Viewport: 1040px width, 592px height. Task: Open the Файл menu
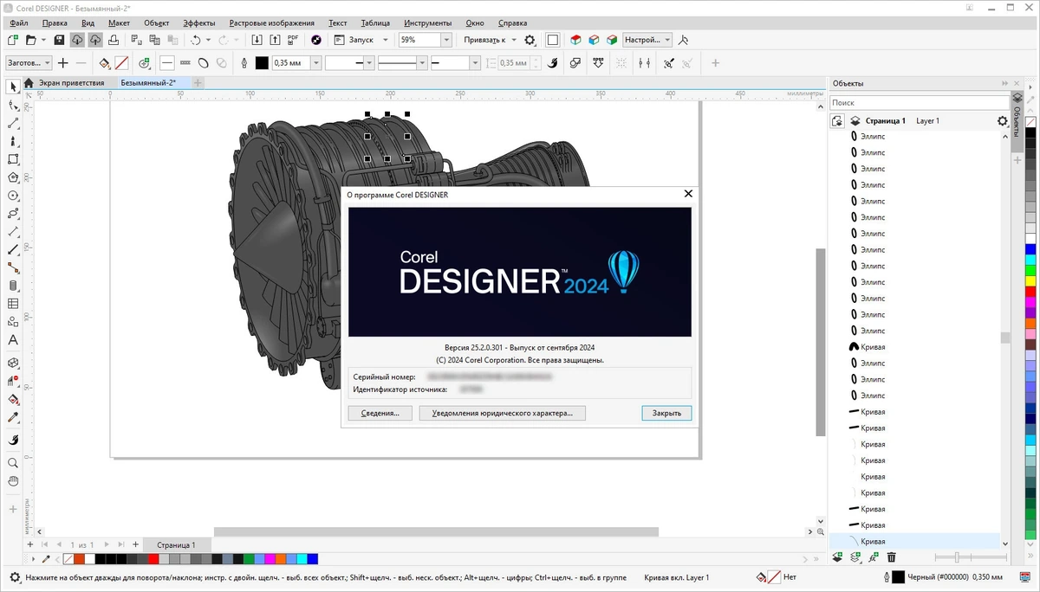click(19, 23)
